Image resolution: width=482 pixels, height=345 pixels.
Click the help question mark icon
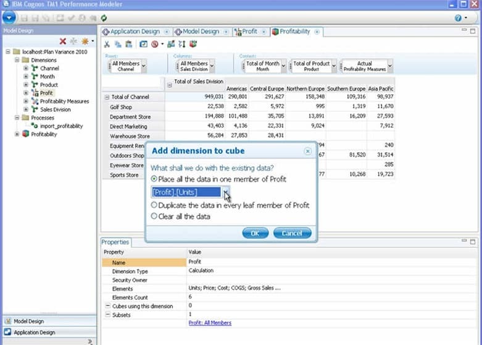459,18
